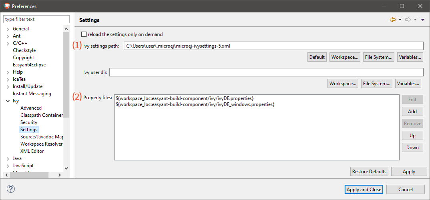430x200 pixels.
Task: Click the forward navigation arrow icon
Action: coord(408,20)
